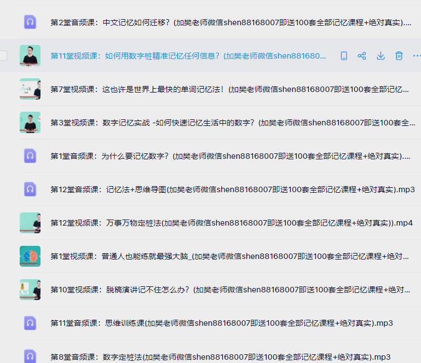Click audio icon of 第12堂音频课 mp3
421x363 pixels.
point(30,189)
